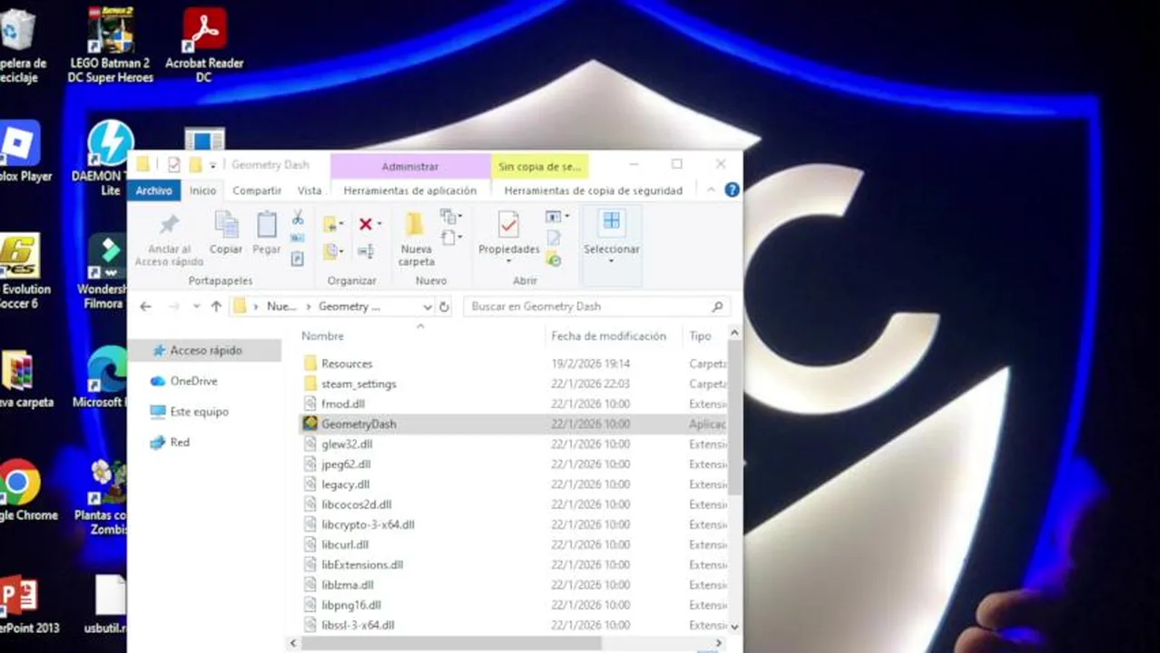Select Acceso rápido in navigation pane
The width and height of the screenshot is (1160, 653).
(x=205, y=350)
